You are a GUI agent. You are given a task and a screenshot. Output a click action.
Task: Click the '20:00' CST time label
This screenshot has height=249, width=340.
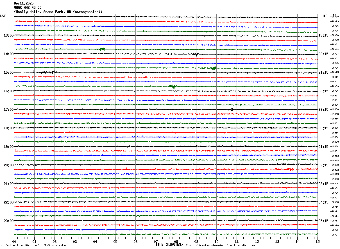pyautogui.click(x=8, y=165)
